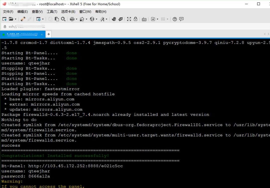
Task: Click the Disconnect plug icon
Action: pos(23,19)
